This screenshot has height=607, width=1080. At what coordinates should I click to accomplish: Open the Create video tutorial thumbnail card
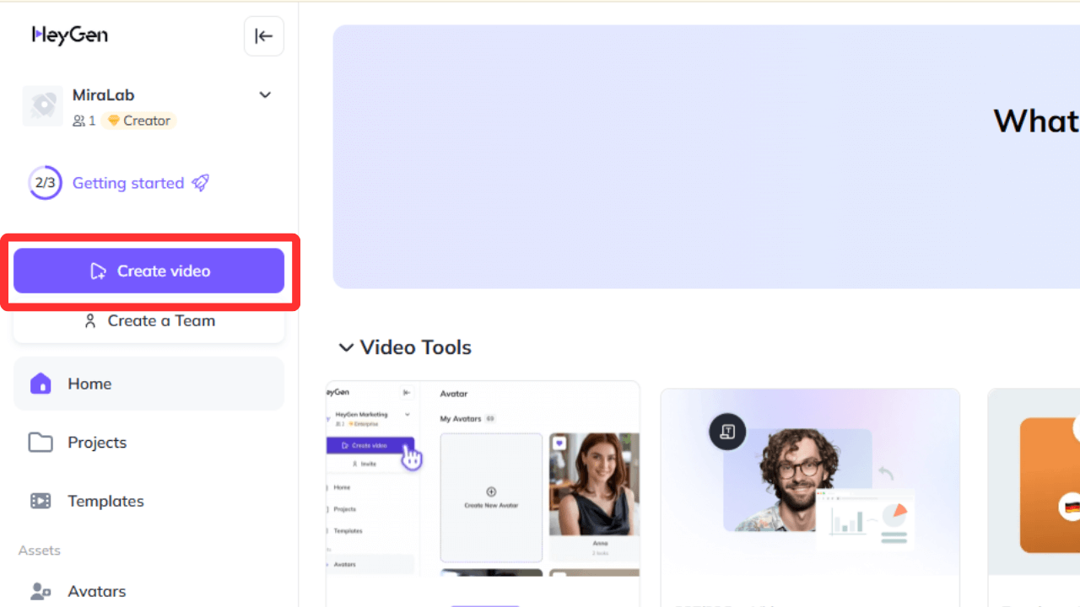[483, 493]
